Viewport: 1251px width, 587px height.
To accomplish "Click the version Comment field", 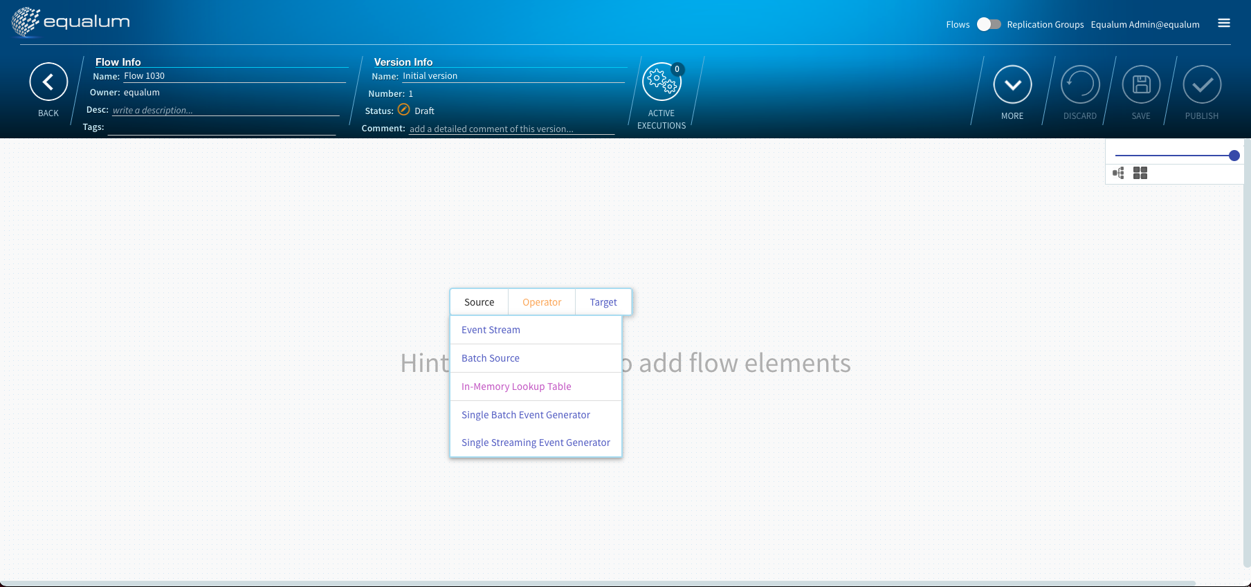I will (x=512, y=129).
